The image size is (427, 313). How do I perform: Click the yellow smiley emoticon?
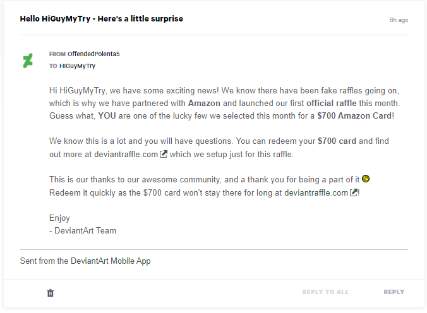click(366, 179)
